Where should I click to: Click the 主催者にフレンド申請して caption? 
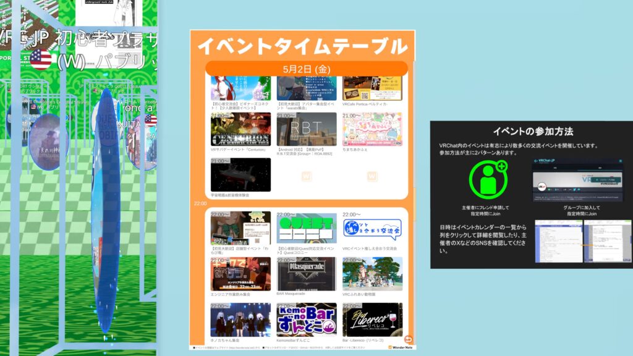coord(485,208)
